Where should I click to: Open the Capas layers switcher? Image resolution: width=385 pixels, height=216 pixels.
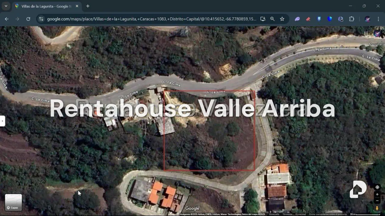(13, 202)
